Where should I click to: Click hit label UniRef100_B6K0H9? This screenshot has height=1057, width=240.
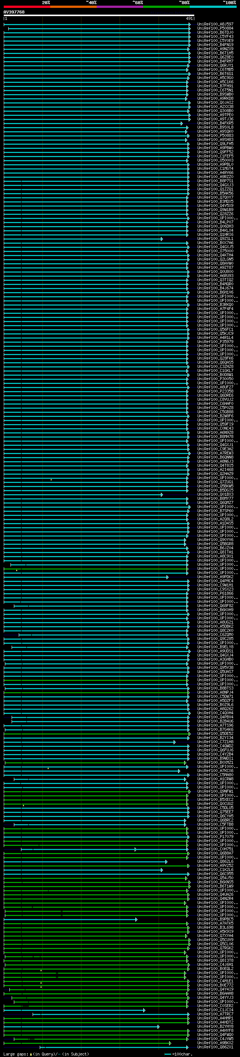(215, 610)
